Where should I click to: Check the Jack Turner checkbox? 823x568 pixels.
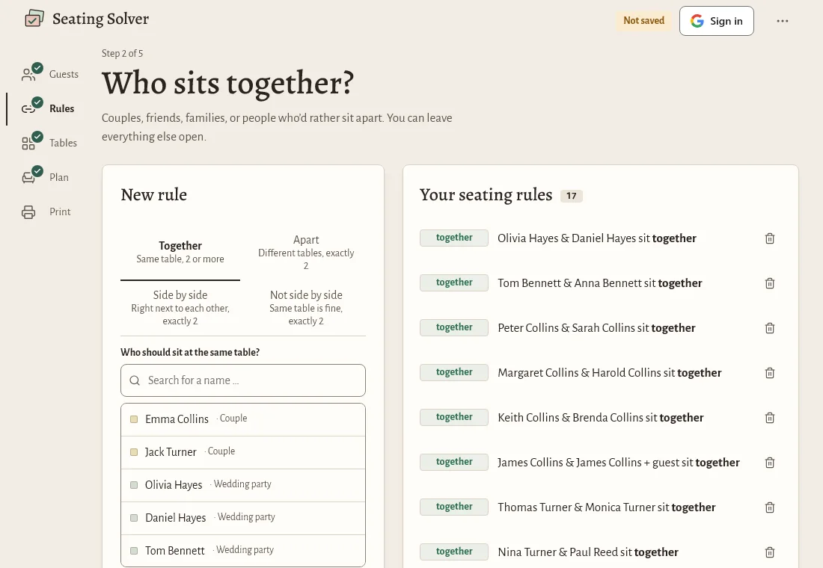click(x=134, y=452)
